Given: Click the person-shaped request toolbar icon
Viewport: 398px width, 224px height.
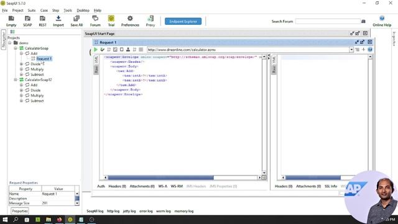Looking at the screenshot, I should [x=128, y=50].
